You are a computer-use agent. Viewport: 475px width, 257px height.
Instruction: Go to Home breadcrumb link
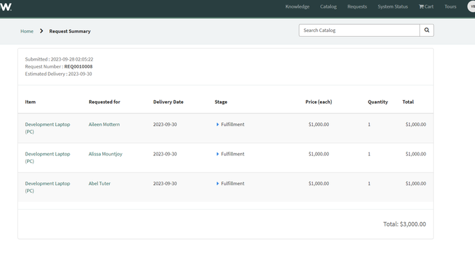27,31
